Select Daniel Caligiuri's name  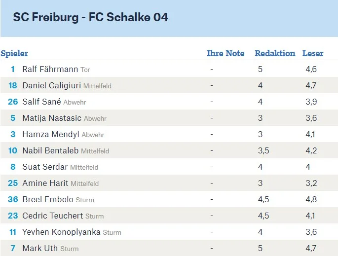[x=52, y=85]
